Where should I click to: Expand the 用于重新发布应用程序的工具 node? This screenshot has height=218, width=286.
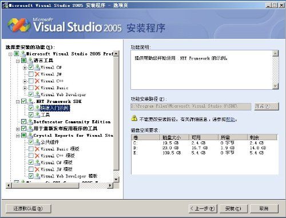click(x=18, y=129)
